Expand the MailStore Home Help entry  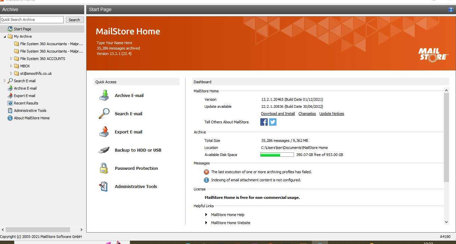click(x=206, y=214)
